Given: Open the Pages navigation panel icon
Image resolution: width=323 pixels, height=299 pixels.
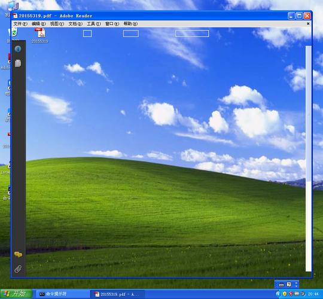Looking at the screenshot, I should pyautogui.click(x=18, y=63).
